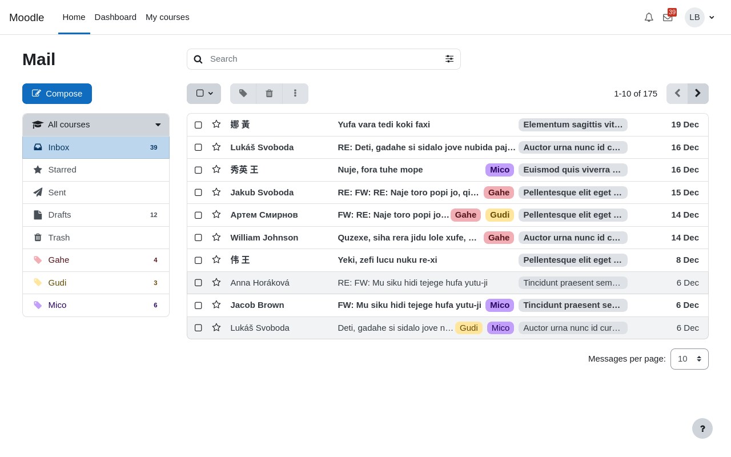Star Lukáš Svoboda's 6 Dec message
Image resolution: width=731 pixels, height=457 pixels.
(216, 328)
